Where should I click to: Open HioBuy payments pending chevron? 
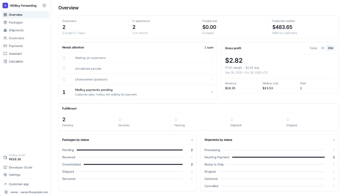[x=212, y=92]
